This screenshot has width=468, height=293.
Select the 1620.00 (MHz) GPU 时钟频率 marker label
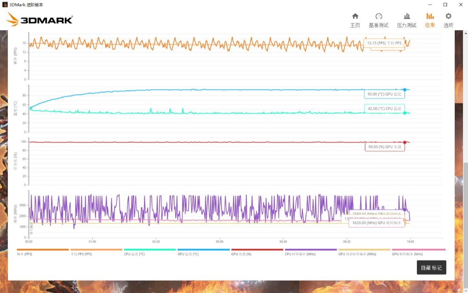(x=377, y=223)
